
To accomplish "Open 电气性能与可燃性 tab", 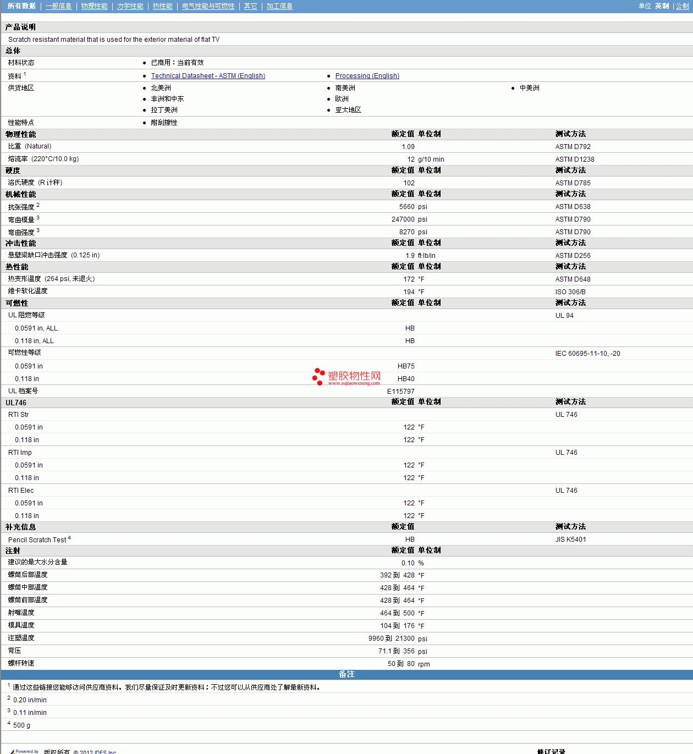I will click(x=208, y=6).
